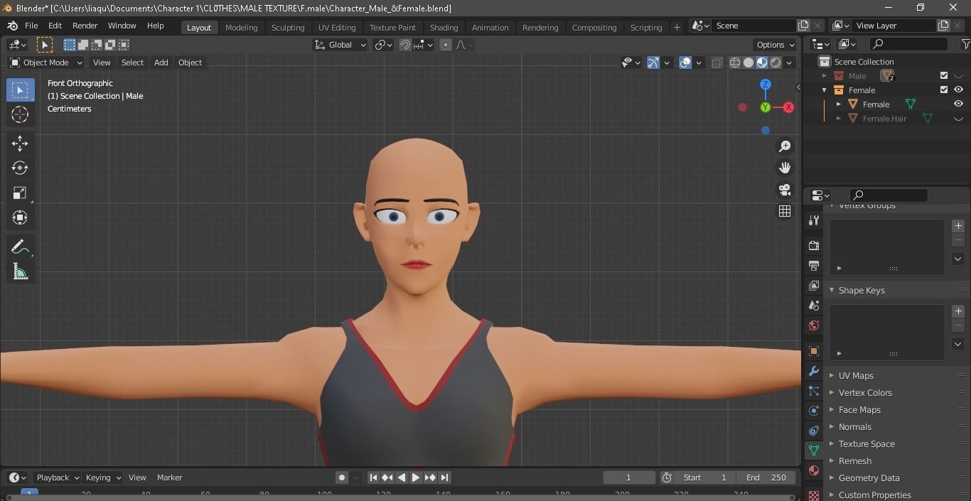Screen dimensions: 971x501
Task: Open the View Layer properties tab
Action: 814,285
